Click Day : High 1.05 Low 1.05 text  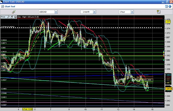coord(28,17)
